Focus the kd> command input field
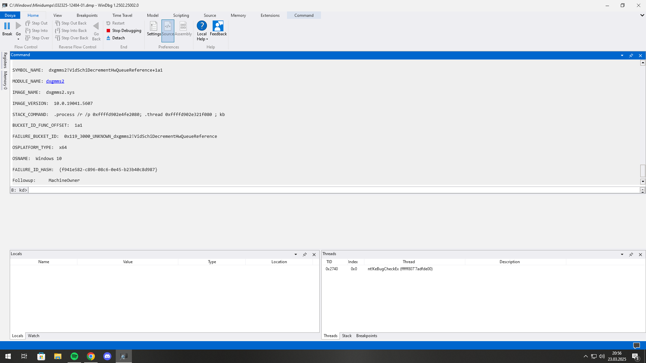 click(x=333, y=190)
